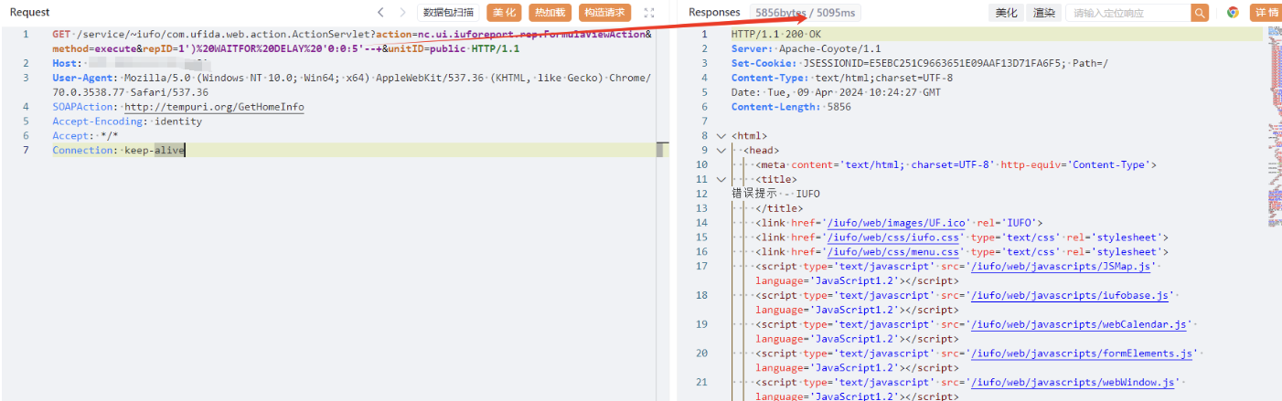This screenshot has width=1282, height=401.
Task: Click the 数据包扫描 button
Action: [x=449, y=13]
